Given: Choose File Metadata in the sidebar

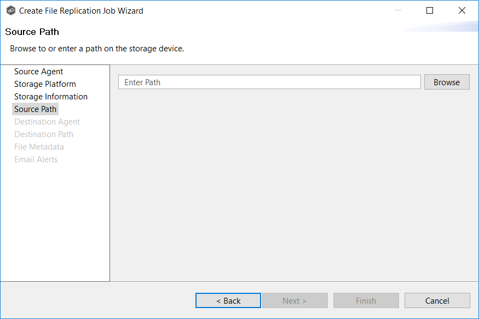Looking at the screenshot, I should [39, 147].
